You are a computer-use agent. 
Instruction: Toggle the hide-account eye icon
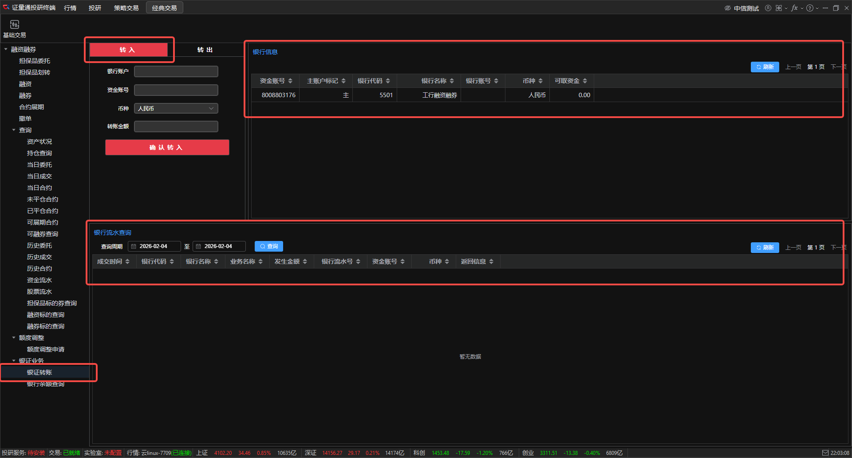click(x=727, y=8)
